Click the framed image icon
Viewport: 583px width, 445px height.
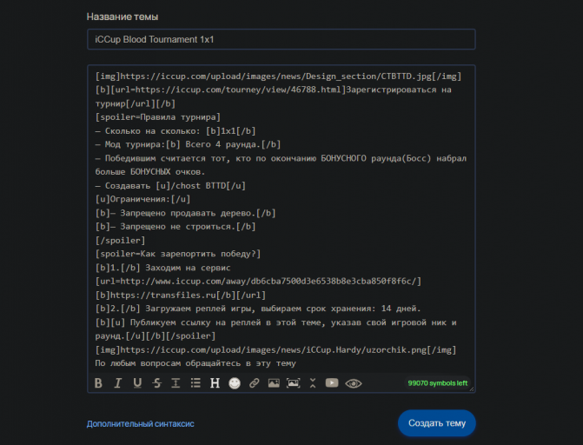click(294, 383)
